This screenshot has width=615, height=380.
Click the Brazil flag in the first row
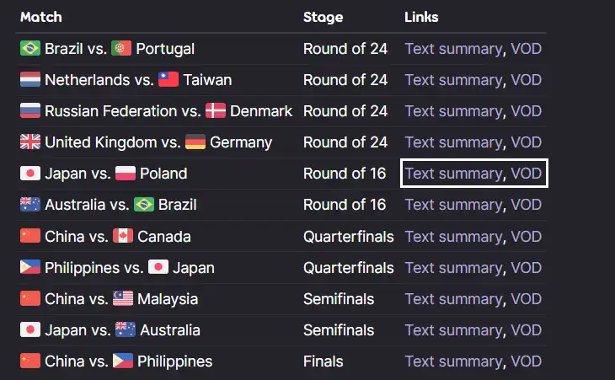tap(30, 49)
